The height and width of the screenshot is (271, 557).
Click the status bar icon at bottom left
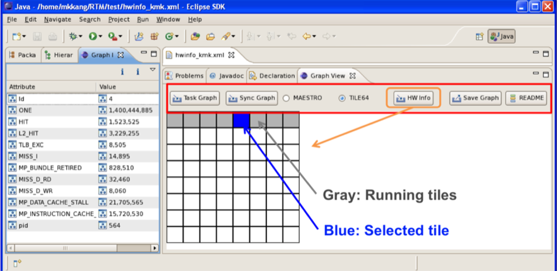pyautogui.click(x=17, y=263)
